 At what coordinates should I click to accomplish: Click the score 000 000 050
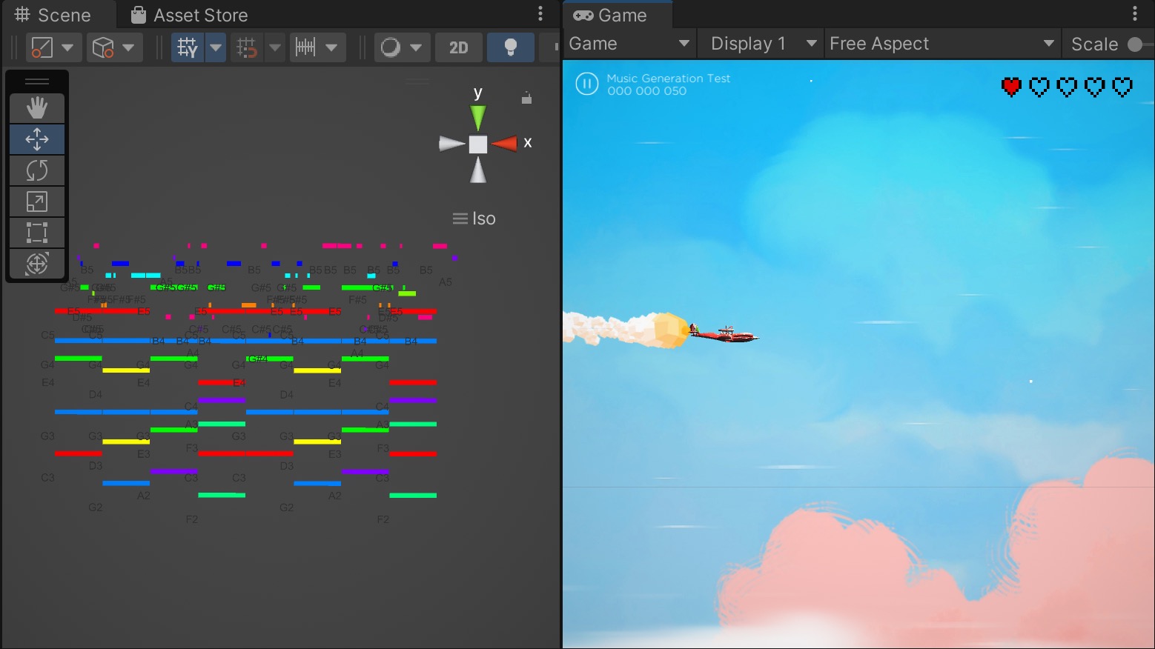tap(646, 90)
